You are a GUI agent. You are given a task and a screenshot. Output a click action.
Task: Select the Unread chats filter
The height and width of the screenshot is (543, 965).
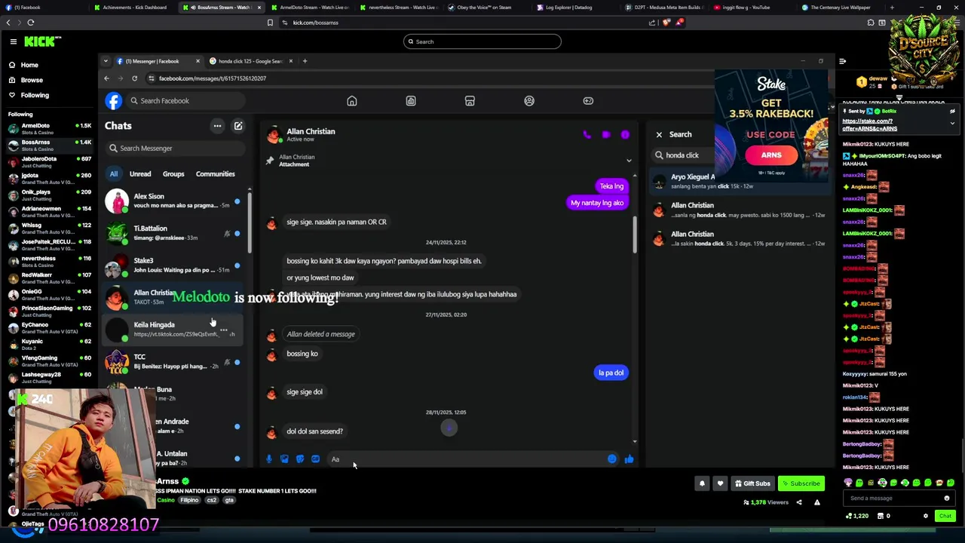tap(140, 173)
